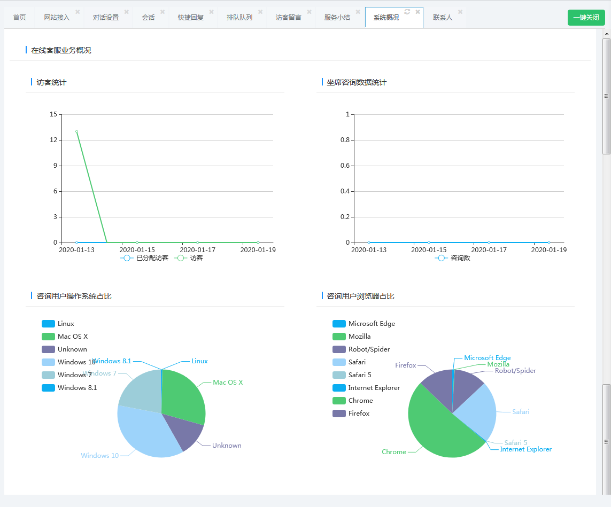This screenshot has width=611, height=507.
Task: Toggle the 已分配访客 series in visitor chart legend
Action: [x=145, y=258]
